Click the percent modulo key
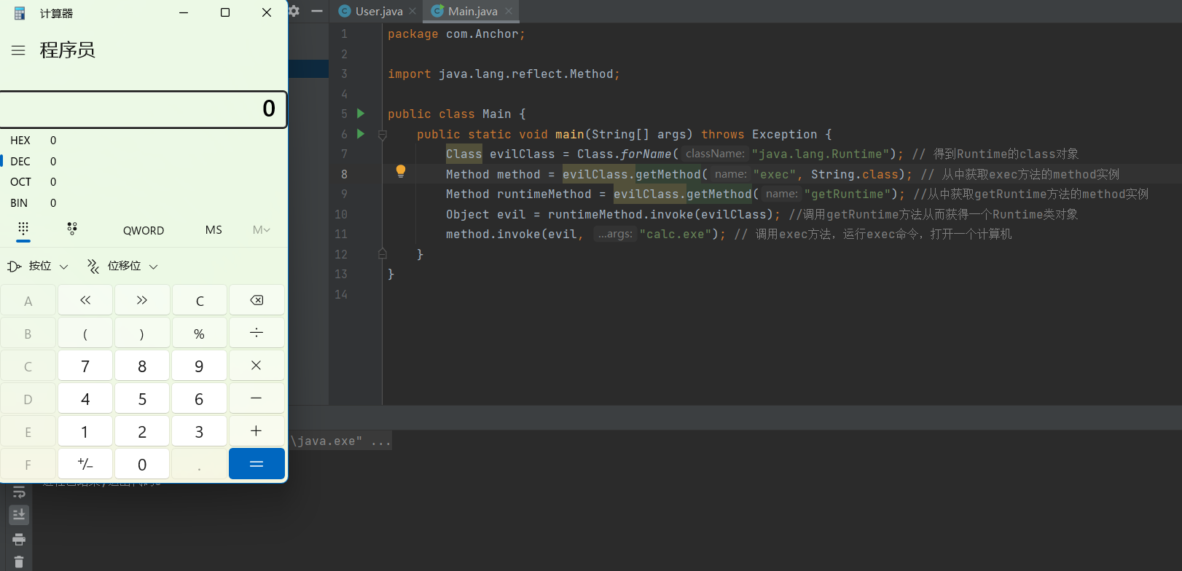Screen dimensions: 1182x571 pyautogui.click(x=200, y=333)
